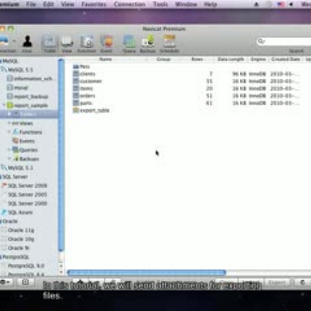The height and width of the screenshot is (311, 311).
Task: Expand the Backups node
Action: (9, 159)
